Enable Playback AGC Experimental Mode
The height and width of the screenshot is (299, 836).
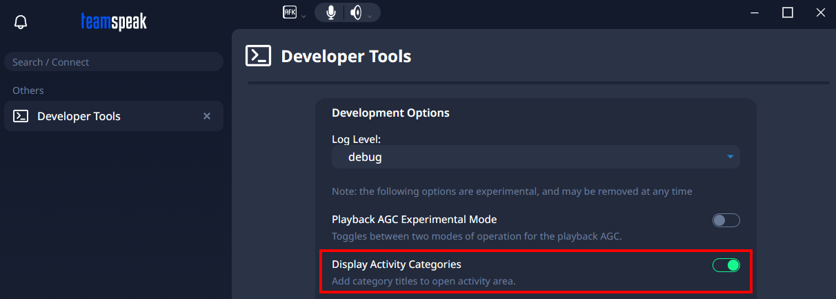point(726,220)
